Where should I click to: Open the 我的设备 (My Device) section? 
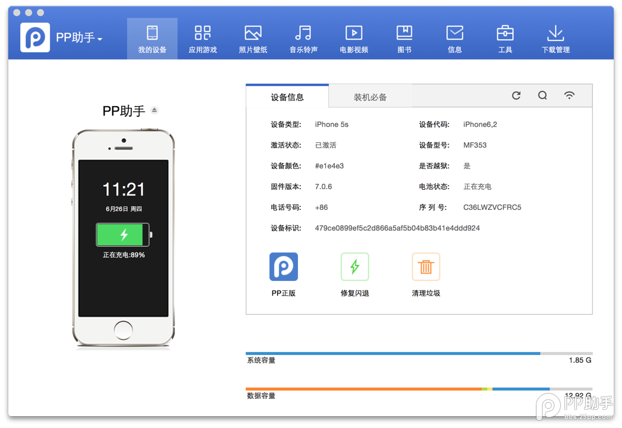(x=152, y=39)
